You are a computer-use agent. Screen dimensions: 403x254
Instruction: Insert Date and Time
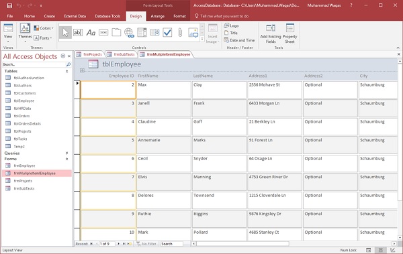(239, 40)
